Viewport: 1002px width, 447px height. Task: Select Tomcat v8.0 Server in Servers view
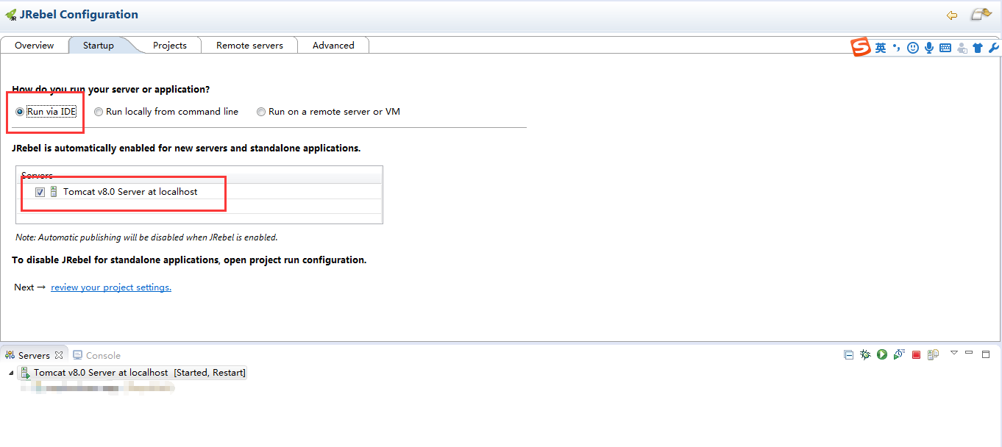[132, 373]
